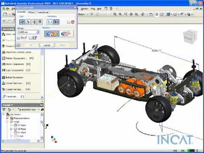Click the Zoom All icon
Image resolution: width=204 pixels, height=153 pixels.
point(115,14)
